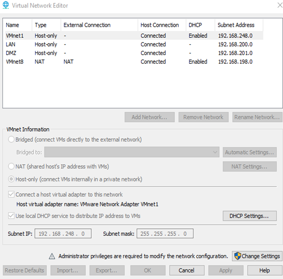Screen dimensions: 283x279
Task: Toggle Connect a host virtual adapter checkbox
Action: [x=11, y=195]
